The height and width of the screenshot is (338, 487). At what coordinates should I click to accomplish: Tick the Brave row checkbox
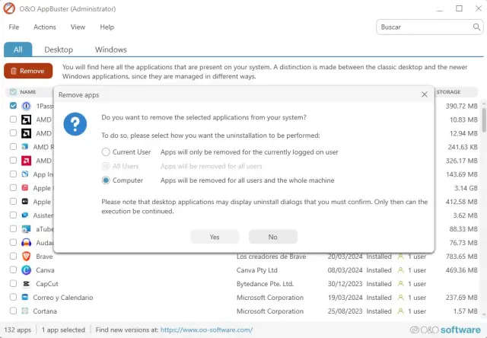[x=13, y=257]
